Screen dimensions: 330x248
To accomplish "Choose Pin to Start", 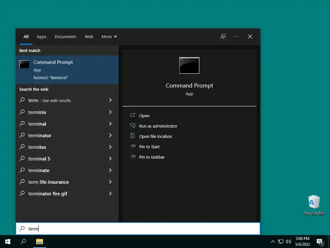I will [x=150, y=147].
